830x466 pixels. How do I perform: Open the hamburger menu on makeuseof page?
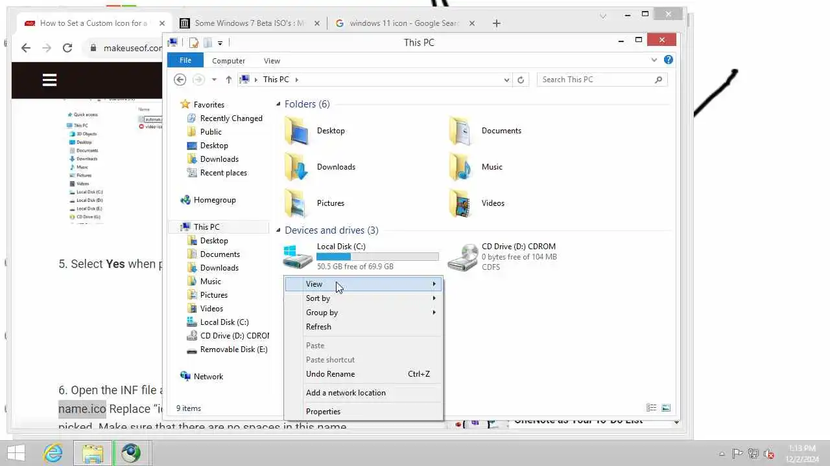coord(49,80)
